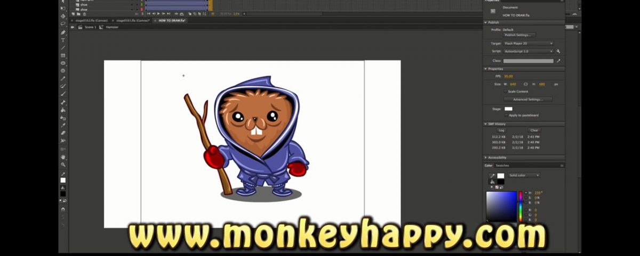The width and height of the screenshot is (640, 256).
Task: Play the timeline animation
Action: tap(158, 14)
